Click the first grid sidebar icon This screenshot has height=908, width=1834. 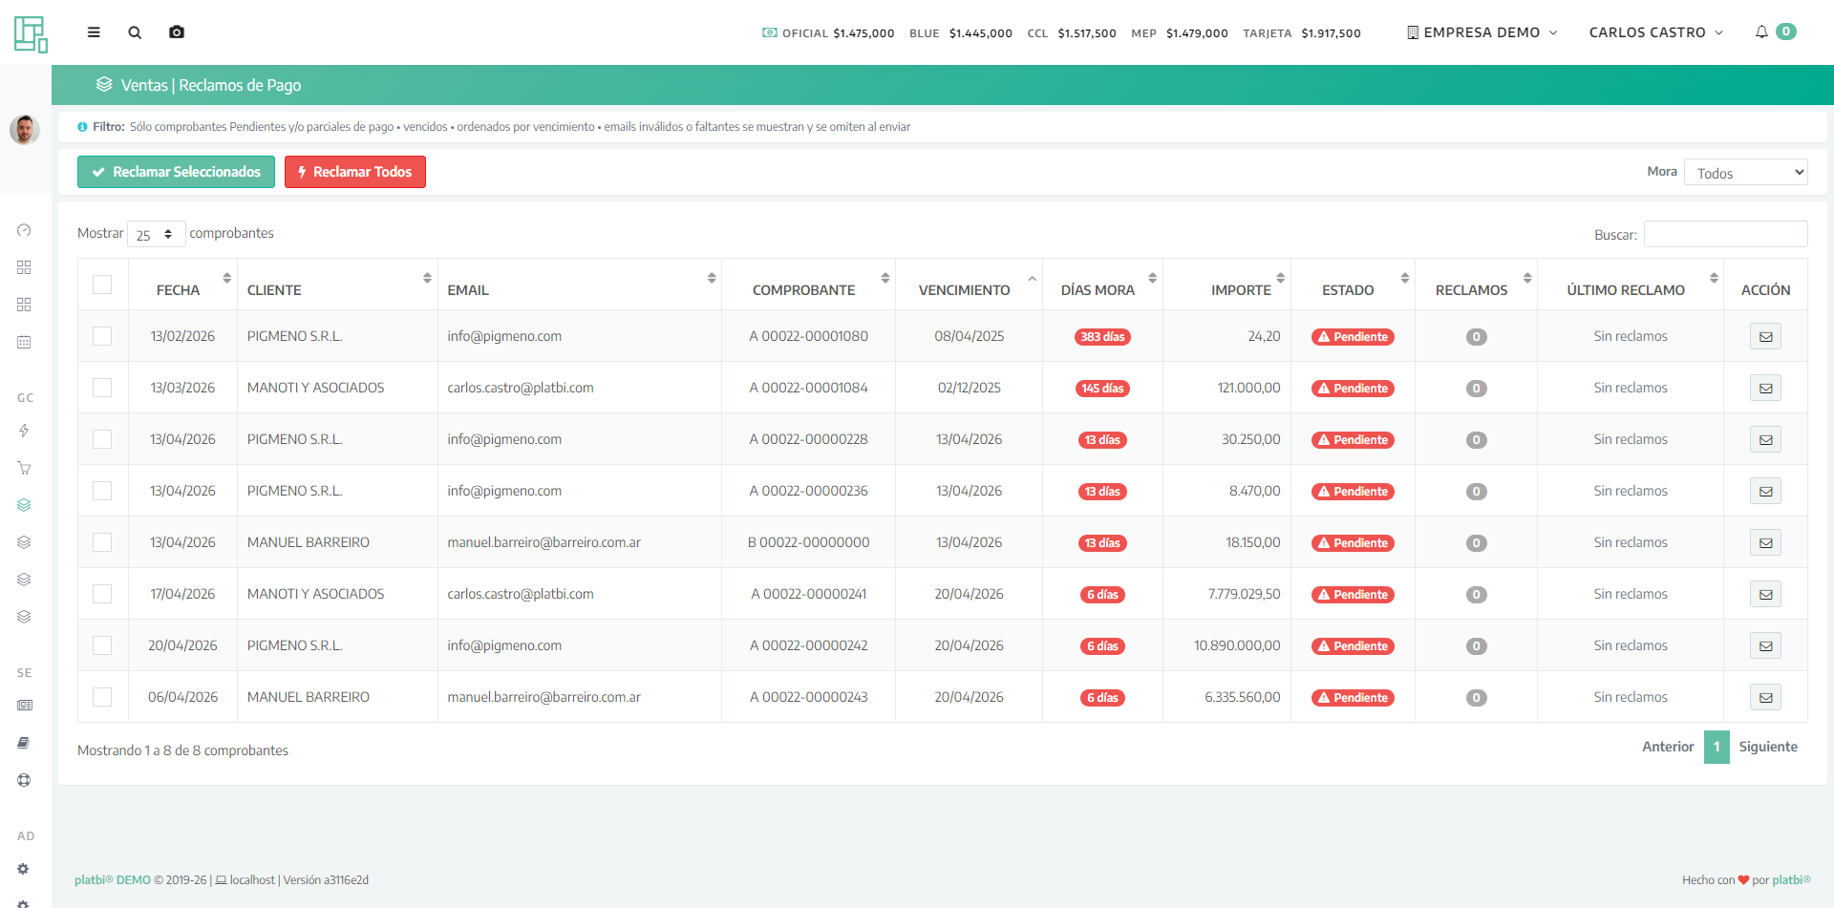pos(24,267)
